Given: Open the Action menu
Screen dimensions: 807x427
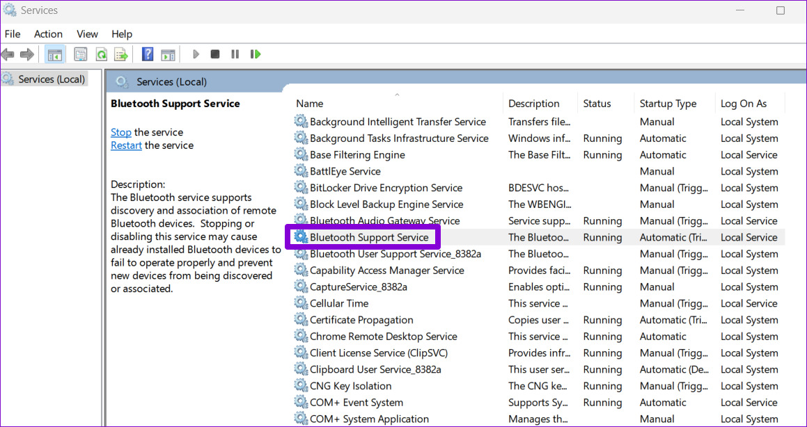Looking at the screenshot, I should 48,33.
